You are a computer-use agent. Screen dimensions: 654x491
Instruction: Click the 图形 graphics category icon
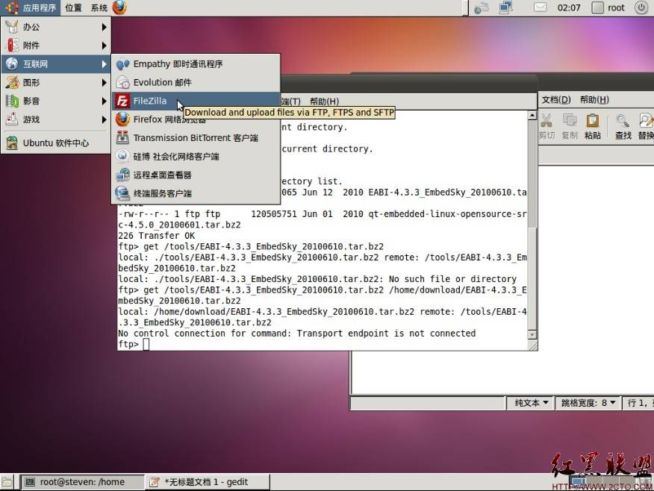tap(12, 83)
